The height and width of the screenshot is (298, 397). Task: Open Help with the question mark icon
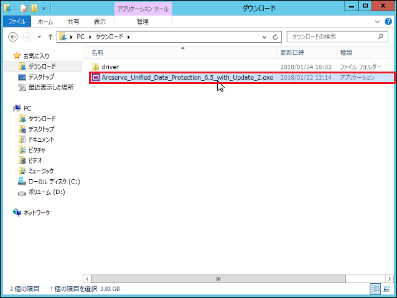(x=388, y=22)
